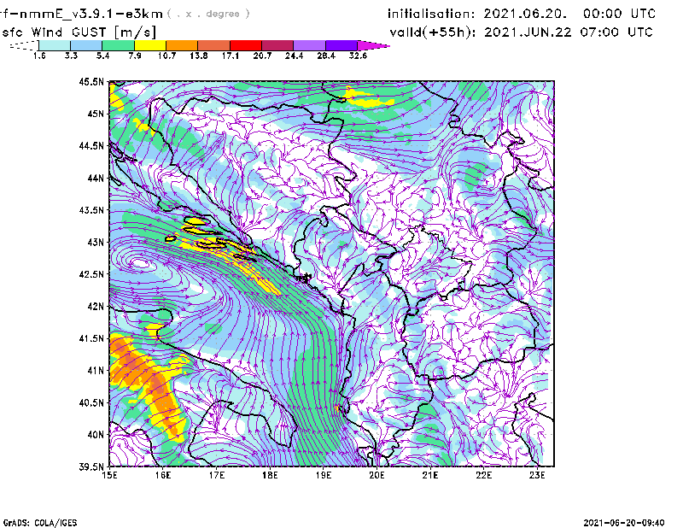Click the magenta arrow end of the colorbar
The width and height of the screenshot is (683, 528).
[373, 45]
